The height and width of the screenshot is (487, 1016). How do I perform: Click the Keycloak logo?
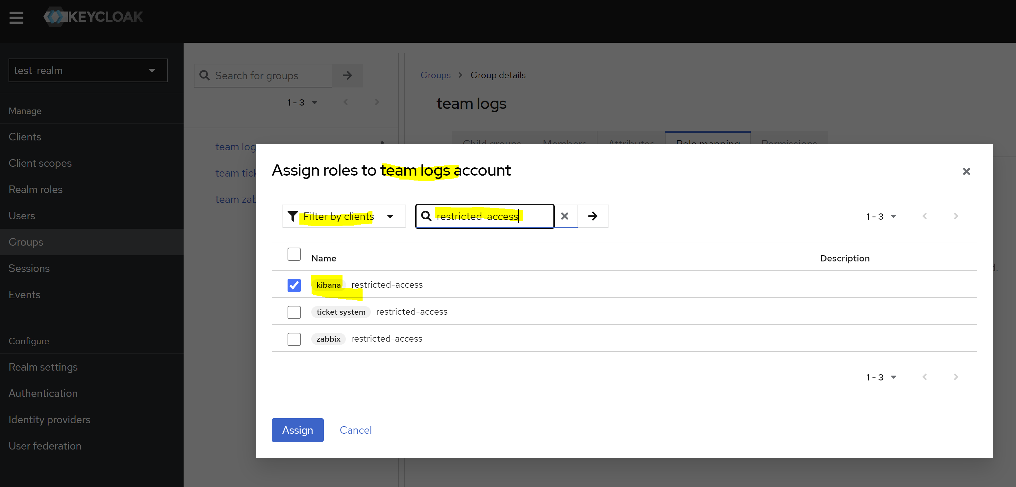[92, 16]
